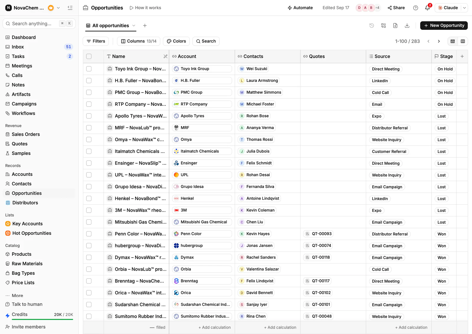This screenshot has height=334, width=472.
Task: Open How it works link
Action: [145, 8]
